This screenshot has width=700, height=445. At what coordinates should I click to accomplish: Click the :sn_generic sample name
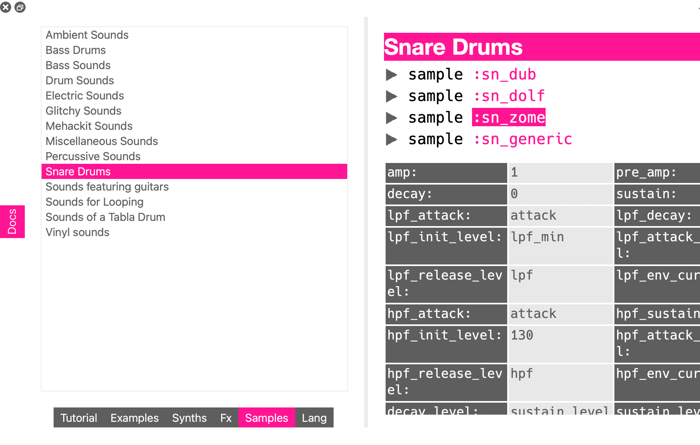coord(522,139)
